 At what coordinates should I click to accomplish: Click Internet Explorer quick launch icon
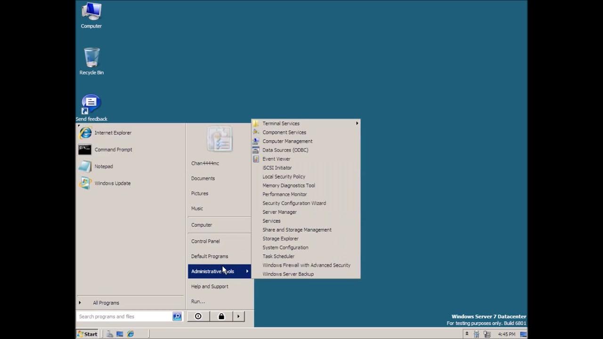point(130,334)
